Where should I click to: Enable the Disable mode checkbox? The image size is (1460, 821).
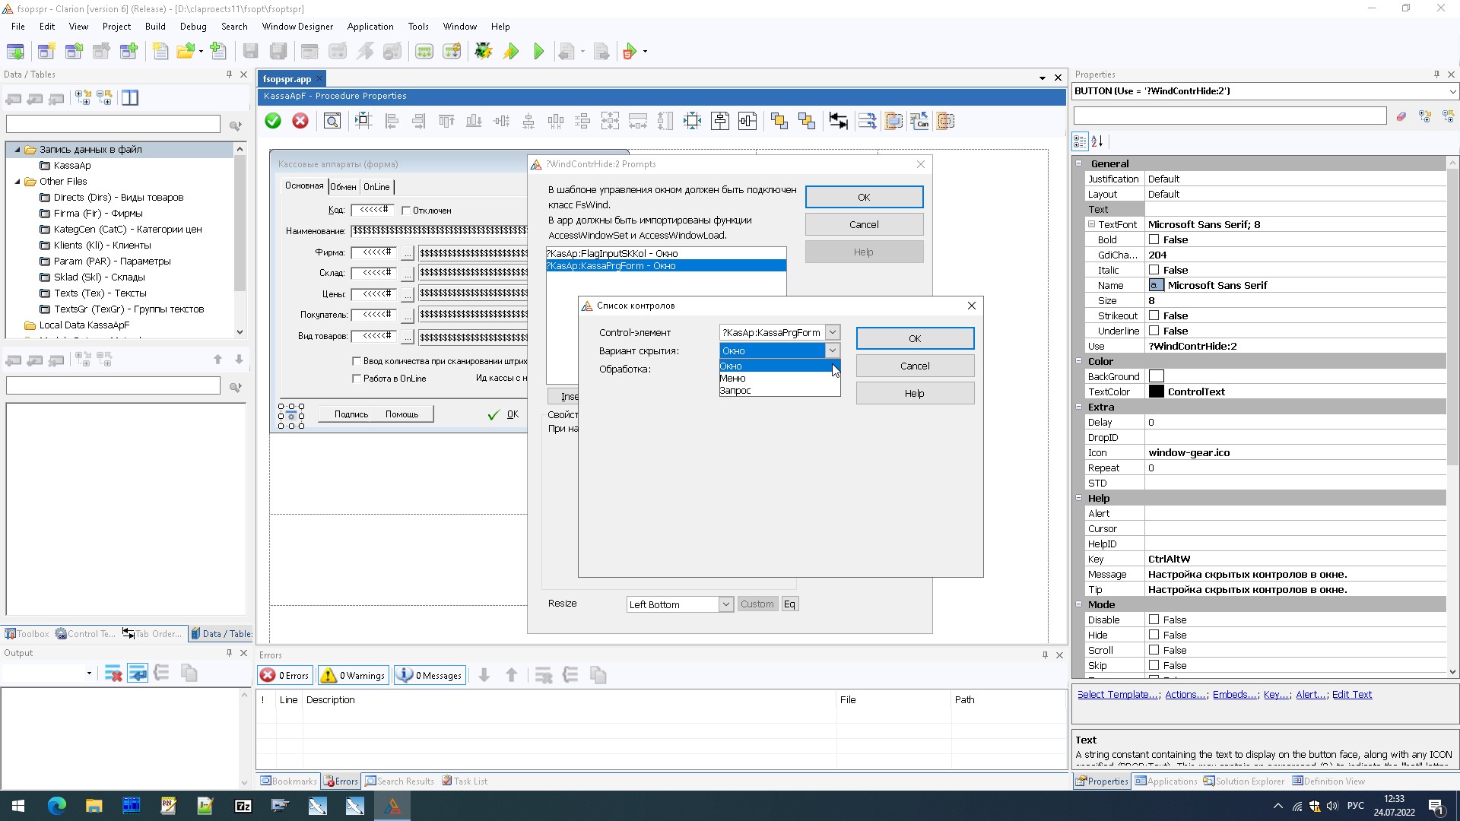pos(1154,620)
